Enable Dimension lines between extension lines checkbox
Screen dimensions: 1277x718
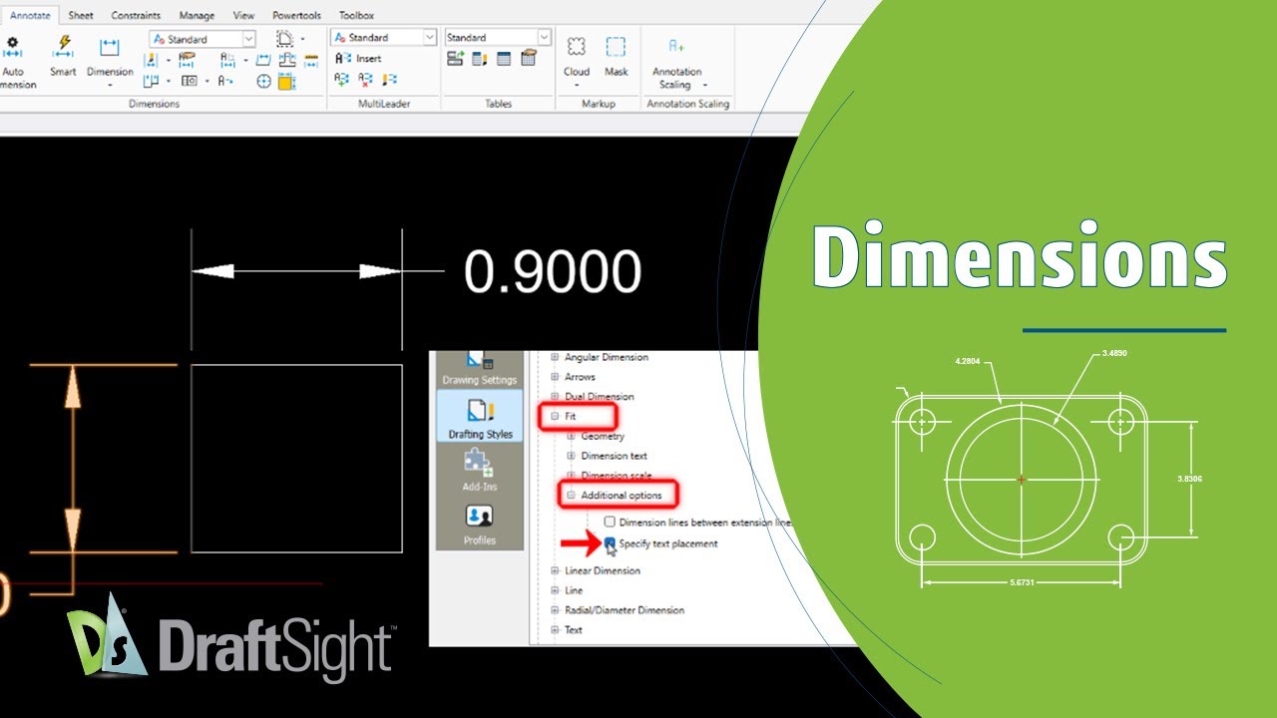click(610, 522)
